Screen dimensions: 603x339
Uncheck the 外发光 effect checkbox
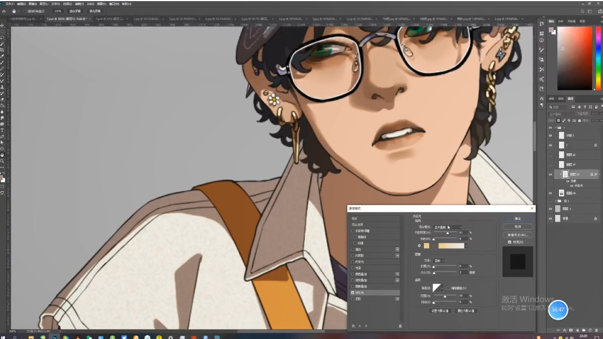[353, 293]
